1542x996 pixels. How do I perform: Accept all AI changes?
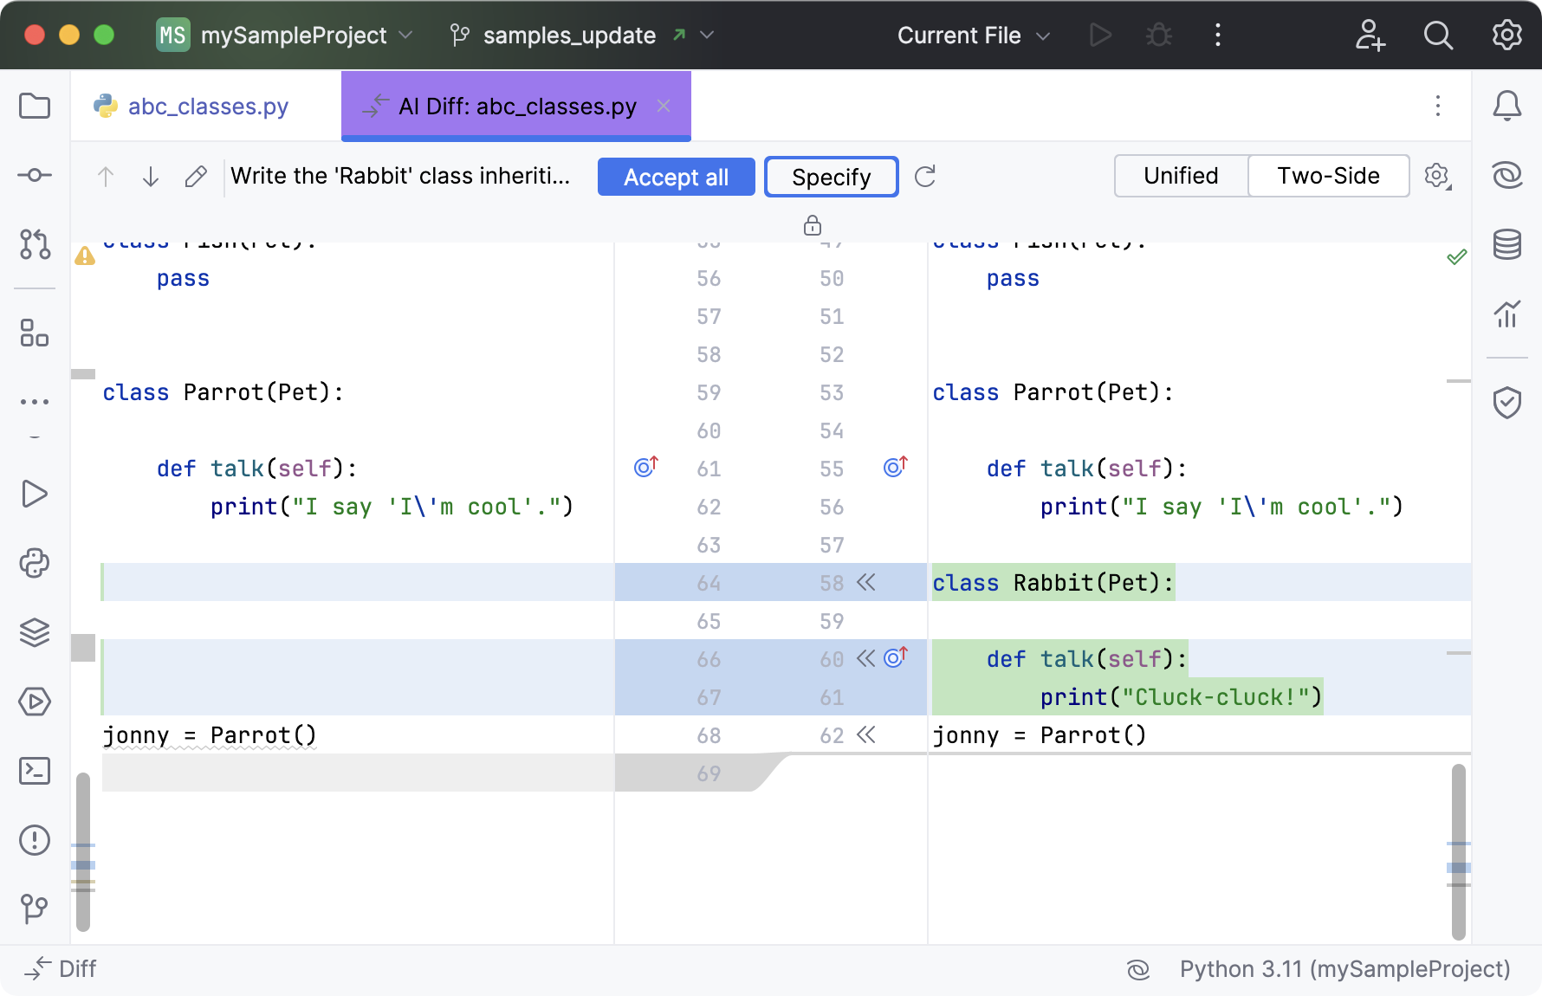tap(677, 177)
